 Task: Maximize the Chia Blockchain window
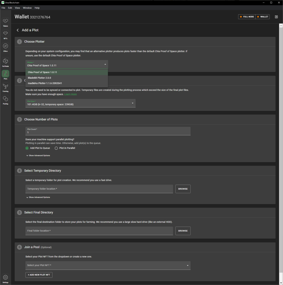point(271,3)
